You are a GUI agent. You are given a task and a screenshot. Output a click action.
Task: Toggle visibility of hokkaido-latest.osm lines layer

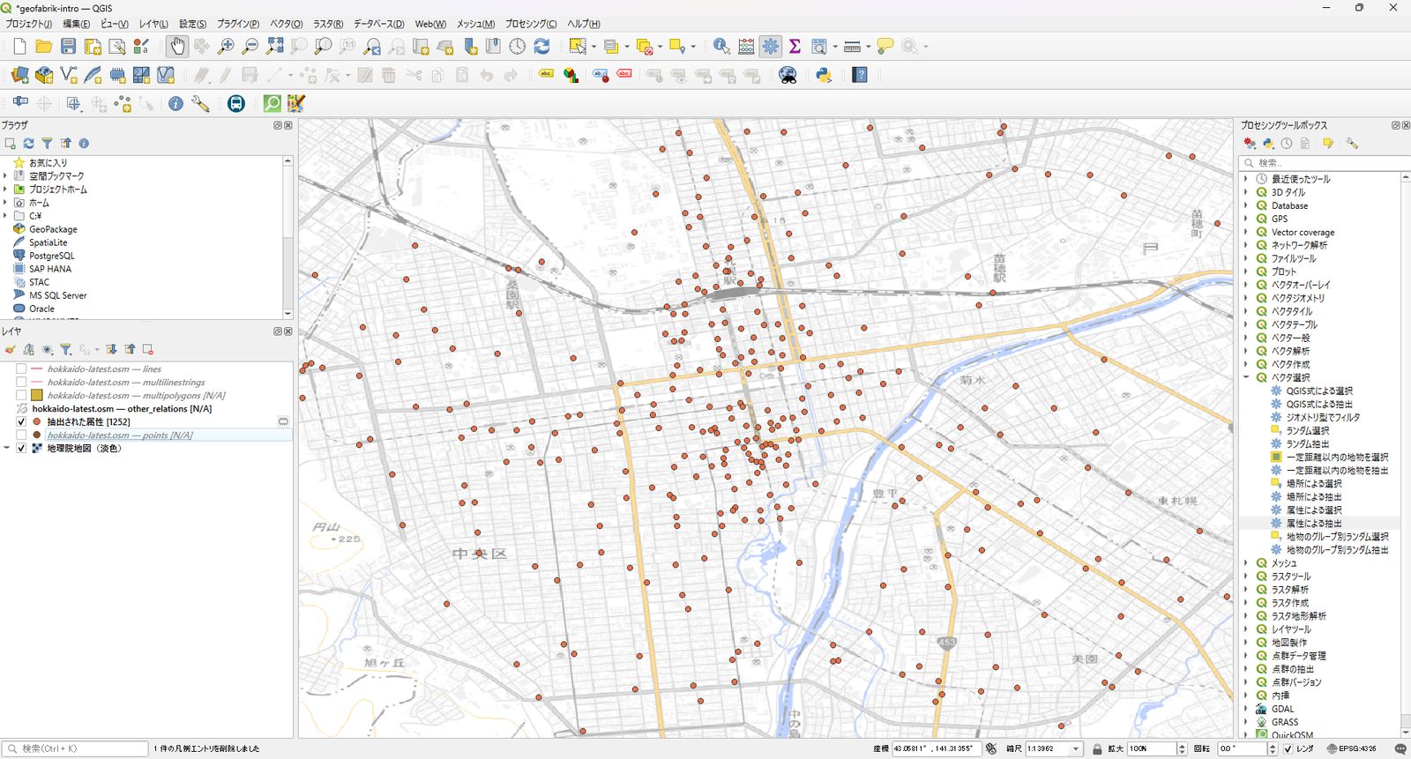pyautogui.click(x=21, y=369)
